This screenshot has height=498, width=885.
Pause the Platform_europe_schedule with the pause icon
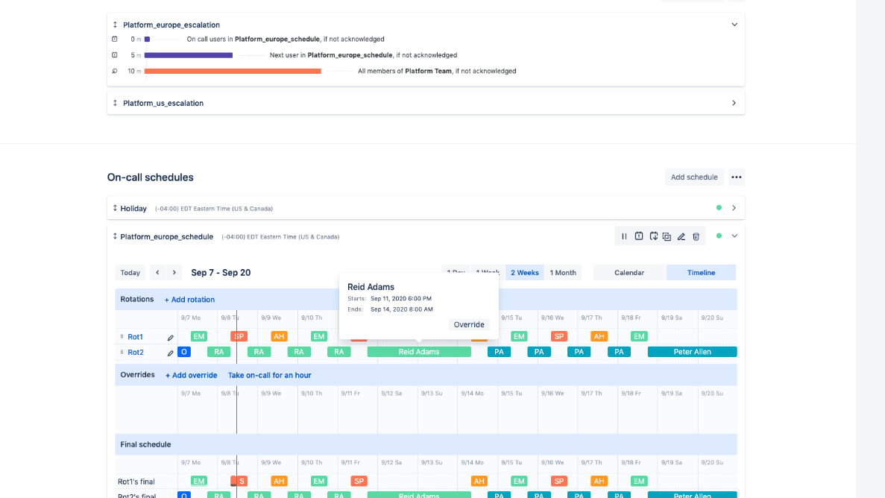click(x=624, y=236)
